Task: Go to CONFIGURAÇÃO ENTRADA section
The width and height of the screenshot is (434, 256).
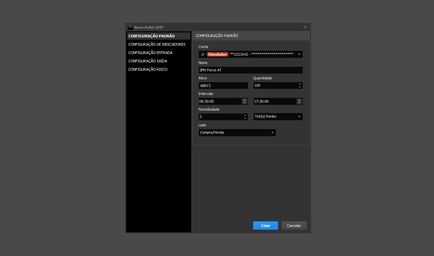Action: point(150,53)
